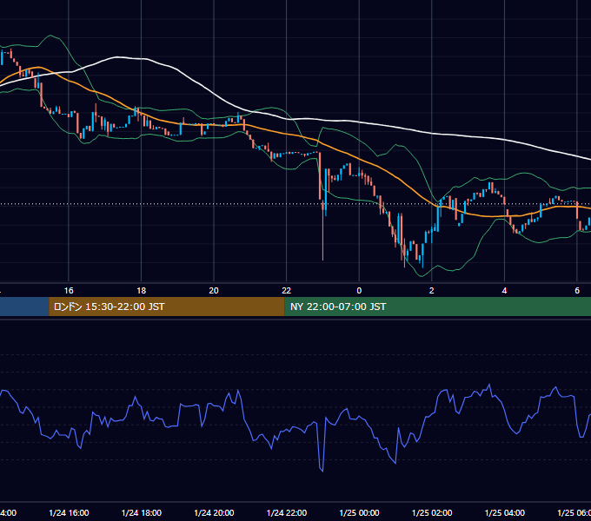Click the 18 label on the price chart axis
This screenshot has width=591, height=521.
[x=141, y=291]
